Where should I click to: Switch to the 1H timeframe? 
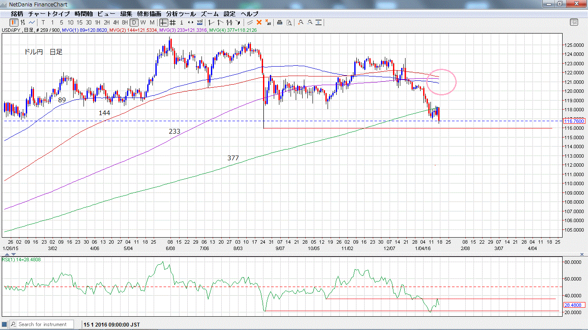pyautogui.click(x=98, y=22)
